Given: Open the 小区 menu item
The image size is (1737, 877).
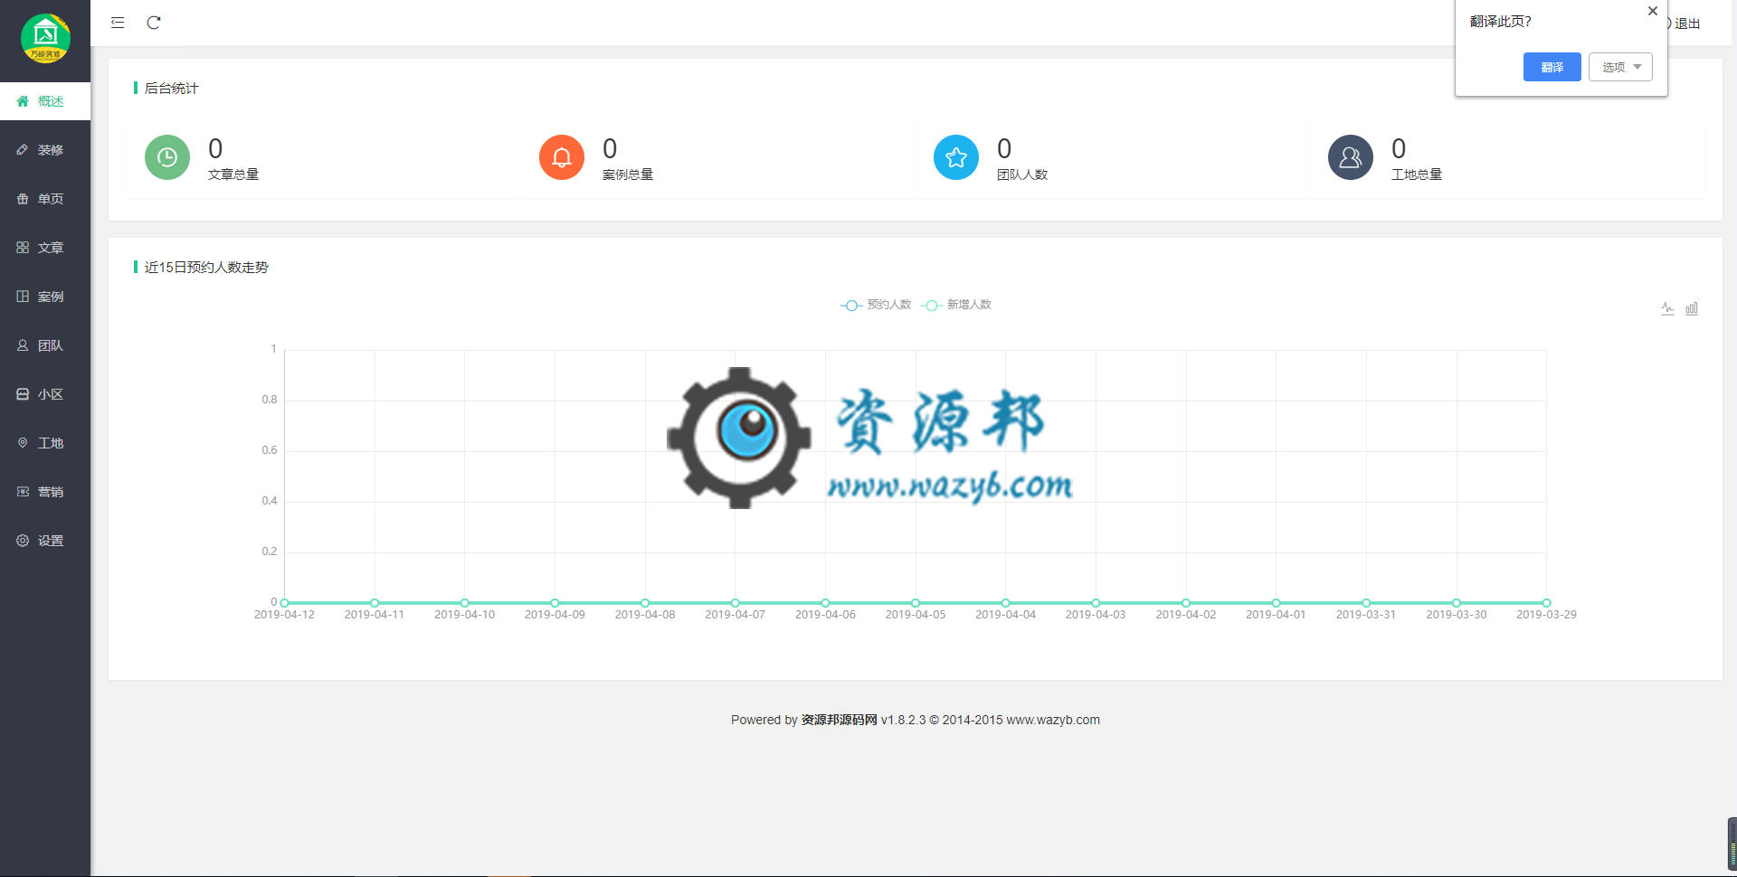Looking at the screenshot, I should tap(45, 394).
